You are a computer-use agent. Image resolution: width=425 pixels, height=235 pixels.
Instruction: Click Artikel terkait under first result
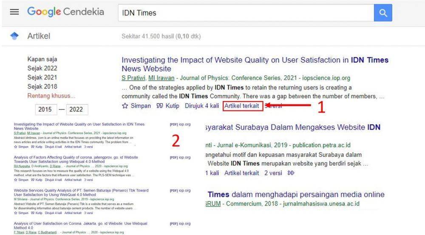[x=241, y=106]
